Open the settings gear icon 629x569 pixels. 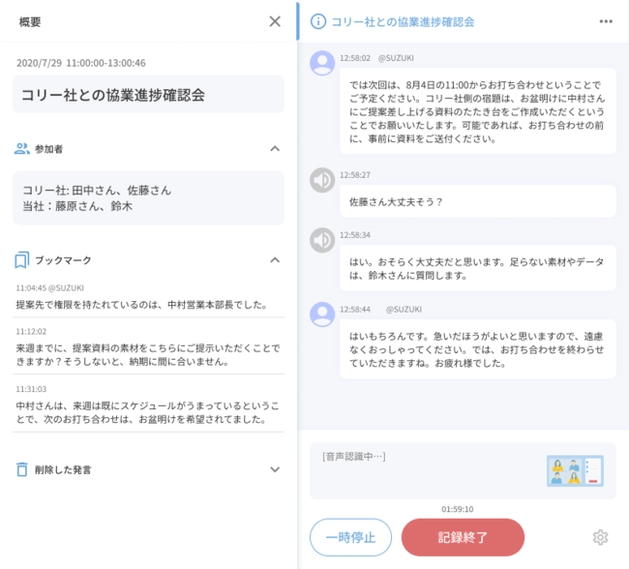tap(600, 537)
